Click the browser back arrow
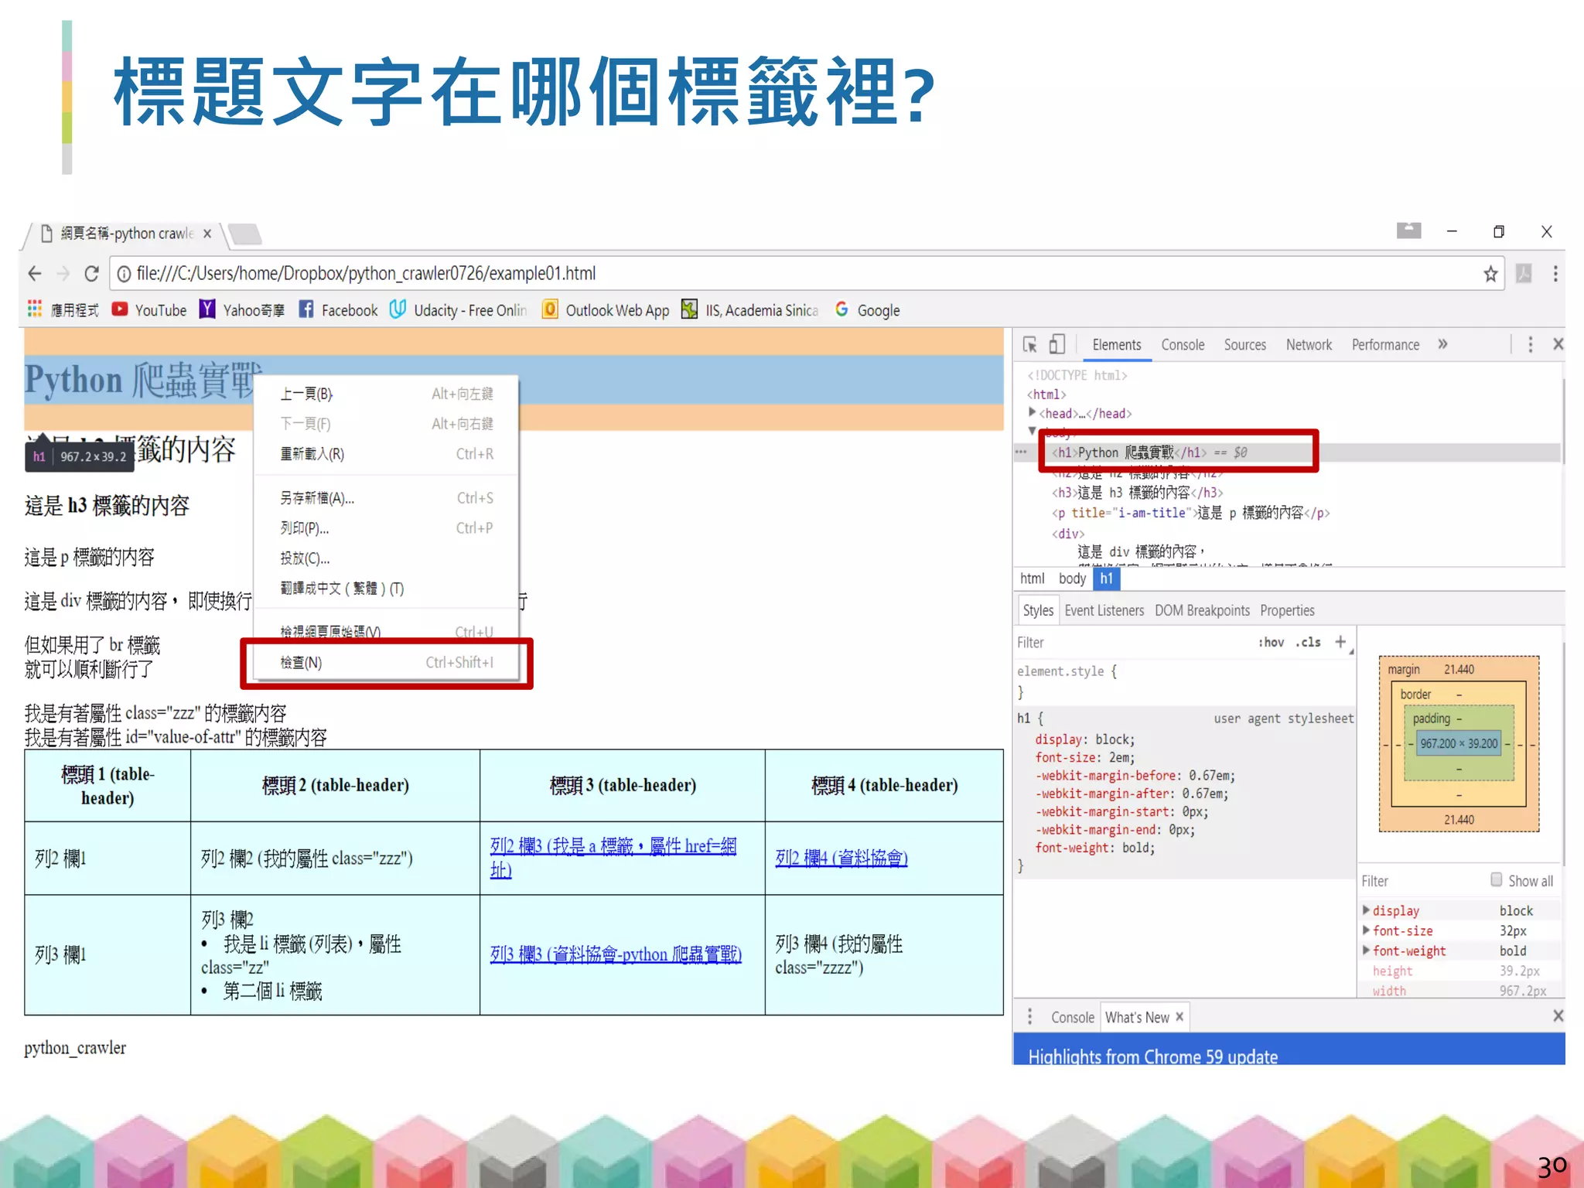Viewport: 1584px width, 1188px height. click(x=35, y=274)
